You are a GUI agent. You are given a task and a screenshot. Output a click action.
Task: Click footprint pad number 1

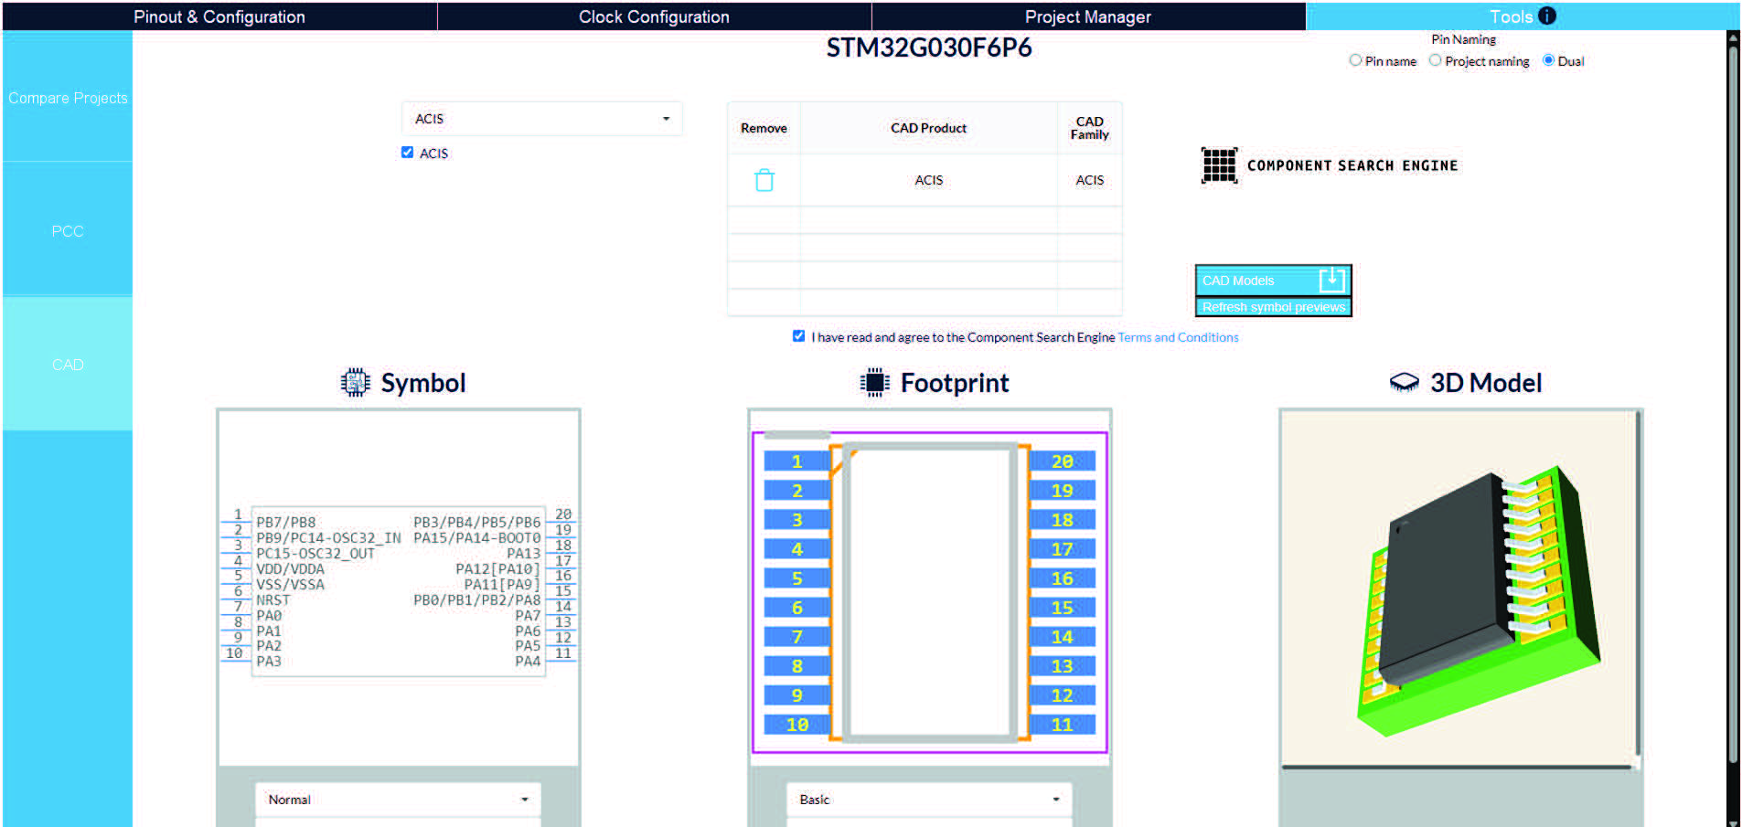[796, 461]
